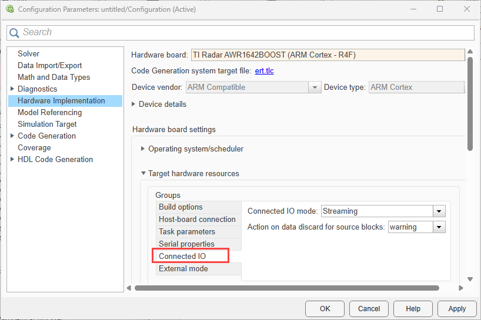Click the search magnifier icon
The height and width of the screenshot is (320, 481).
coord(14,33)
